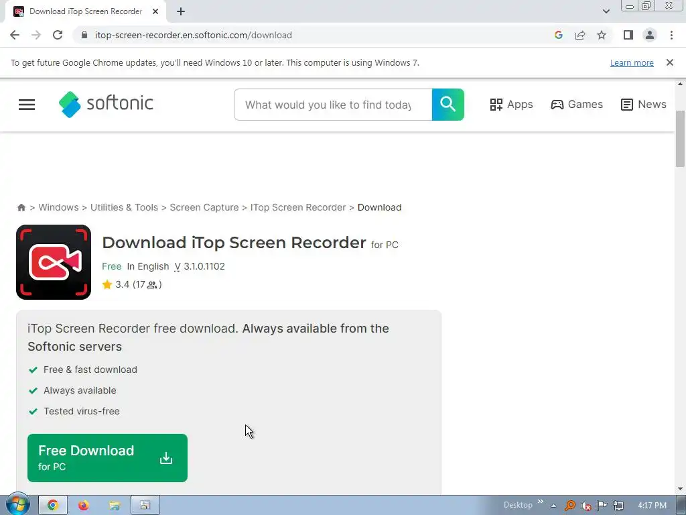Launch Firefox from the taskbar

pyautogui.click(x=84, y=506)
